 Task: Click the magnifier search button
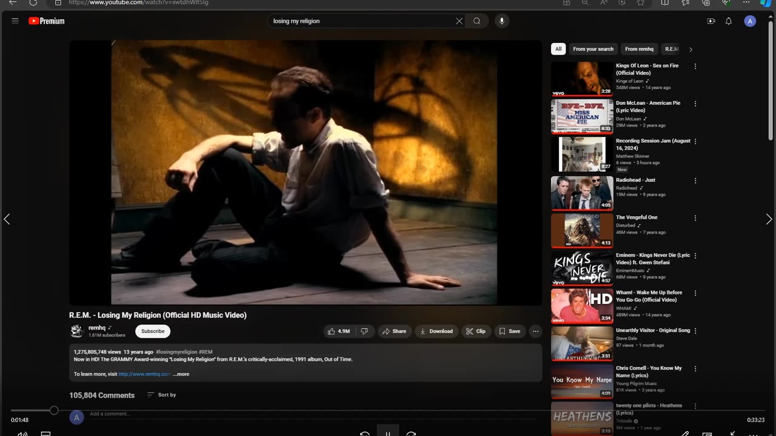(x=477, y=21)
